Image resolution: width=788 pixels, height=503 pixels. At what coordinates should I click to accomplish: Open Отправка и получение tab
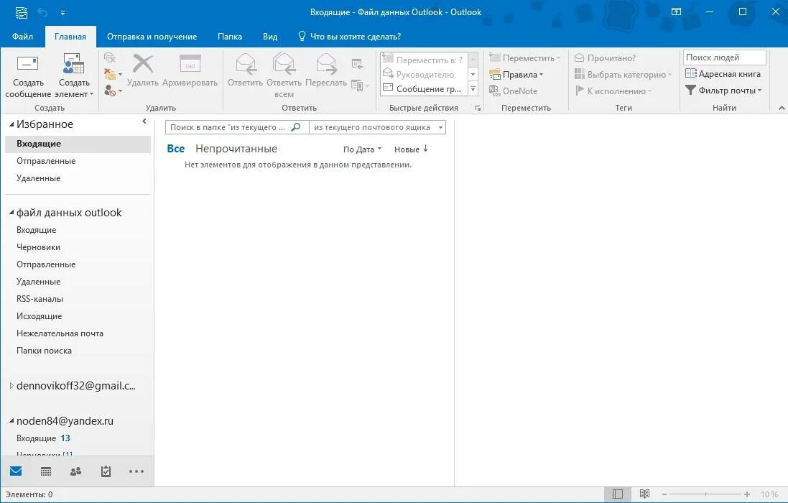[152, 36]
